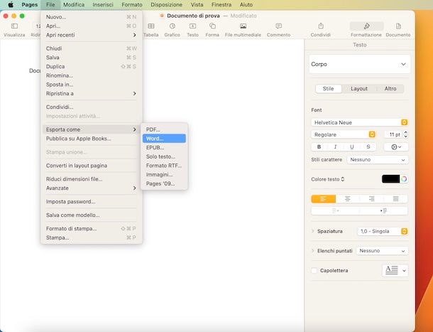Viewport: 433px width, 332px height.
Task: Toggle italic formatting
Action: (336, 147)
